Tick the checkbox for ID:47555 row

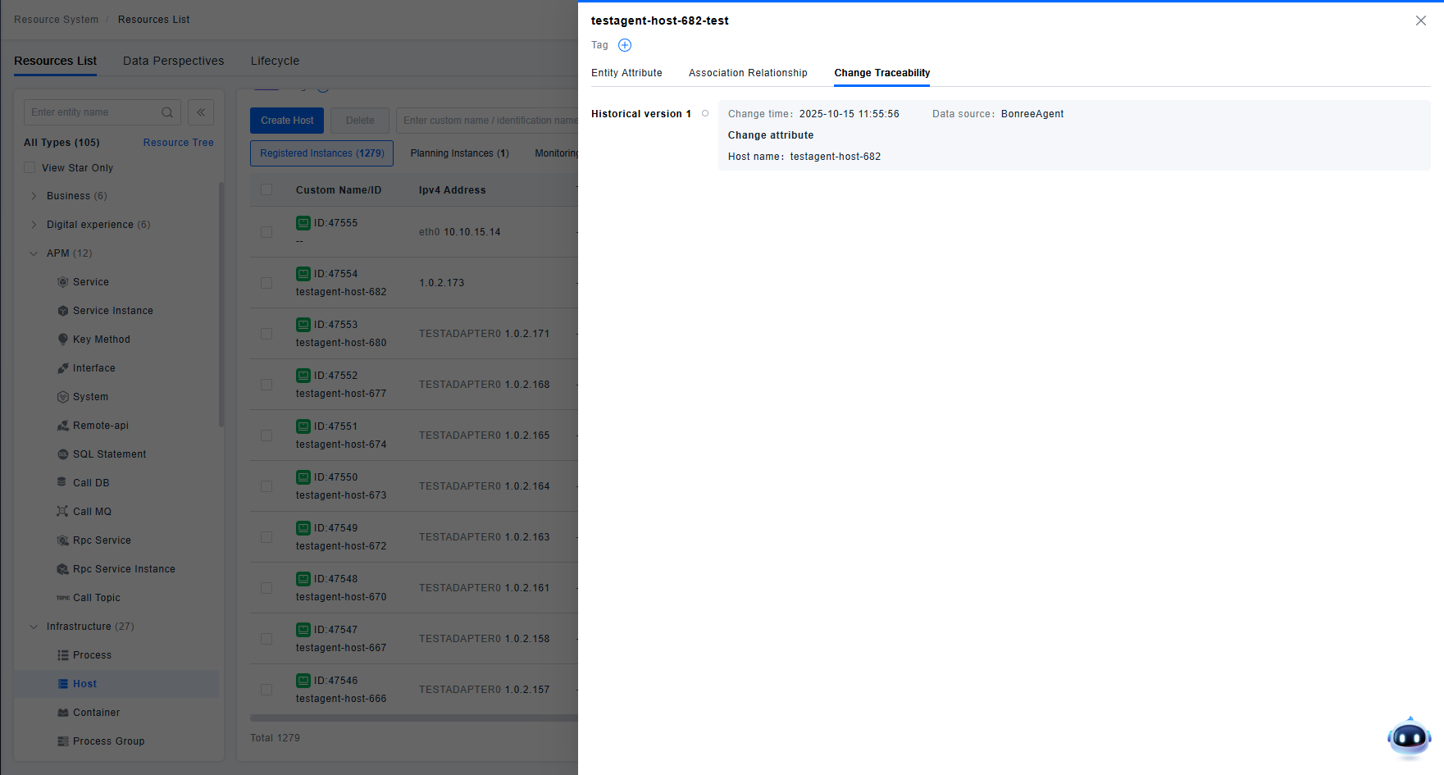click(266, 232)
